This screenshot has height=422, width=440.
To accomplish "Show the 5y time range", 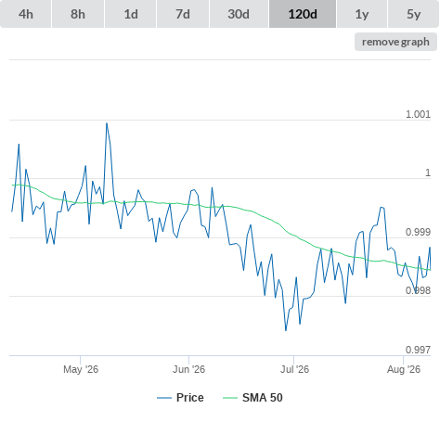I will pyautogui.click(x=414, y=14).
